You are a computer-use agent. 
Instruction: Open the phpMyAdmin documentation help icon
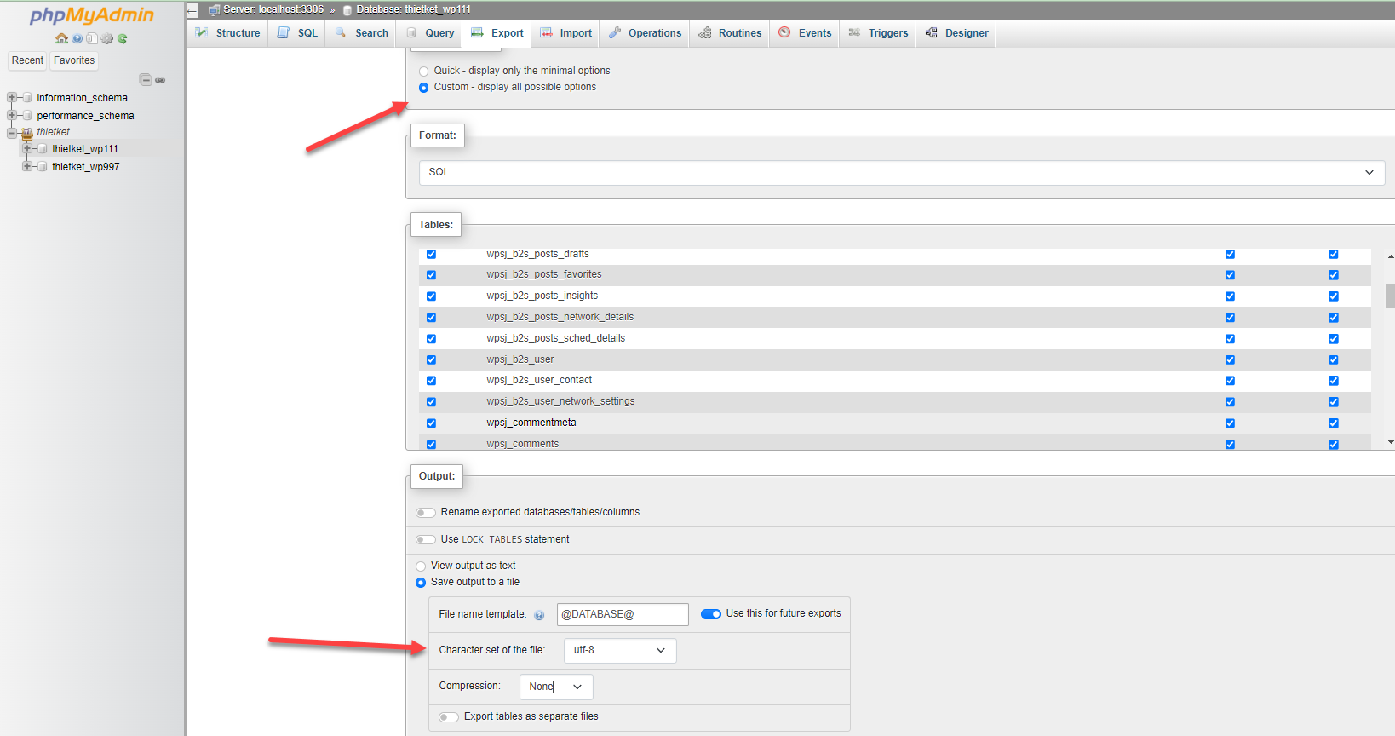(77, 38)
